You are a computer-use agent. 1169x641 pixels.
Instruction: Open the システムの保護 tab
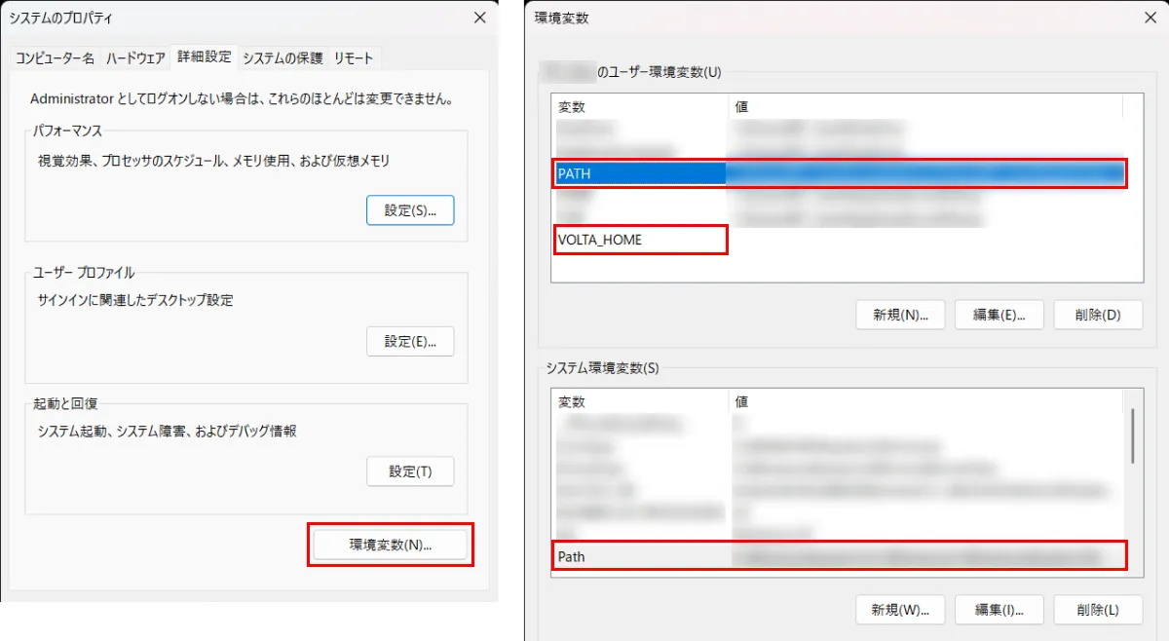pyautogui.click(x=283, y=57)
